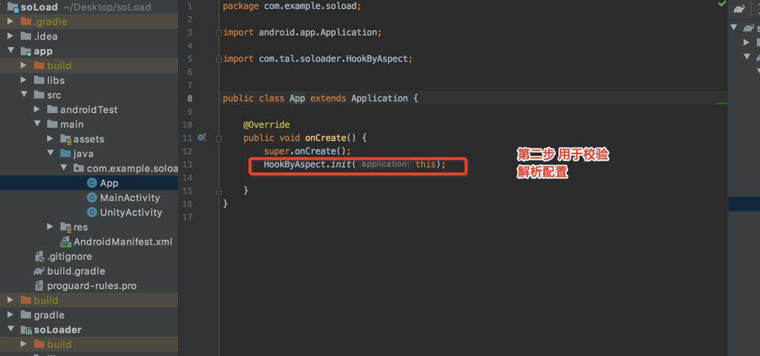This screenshot has width=760, height=356.
Task: Collapse the app module arrow
Action: tap(11, 51)
